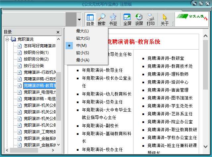
Task: Open 竞聘演讲稿 - 电信 tree entry
Action: [40, 99]
